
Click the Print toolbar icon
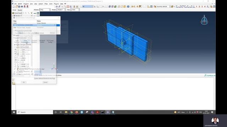point(22,7)
